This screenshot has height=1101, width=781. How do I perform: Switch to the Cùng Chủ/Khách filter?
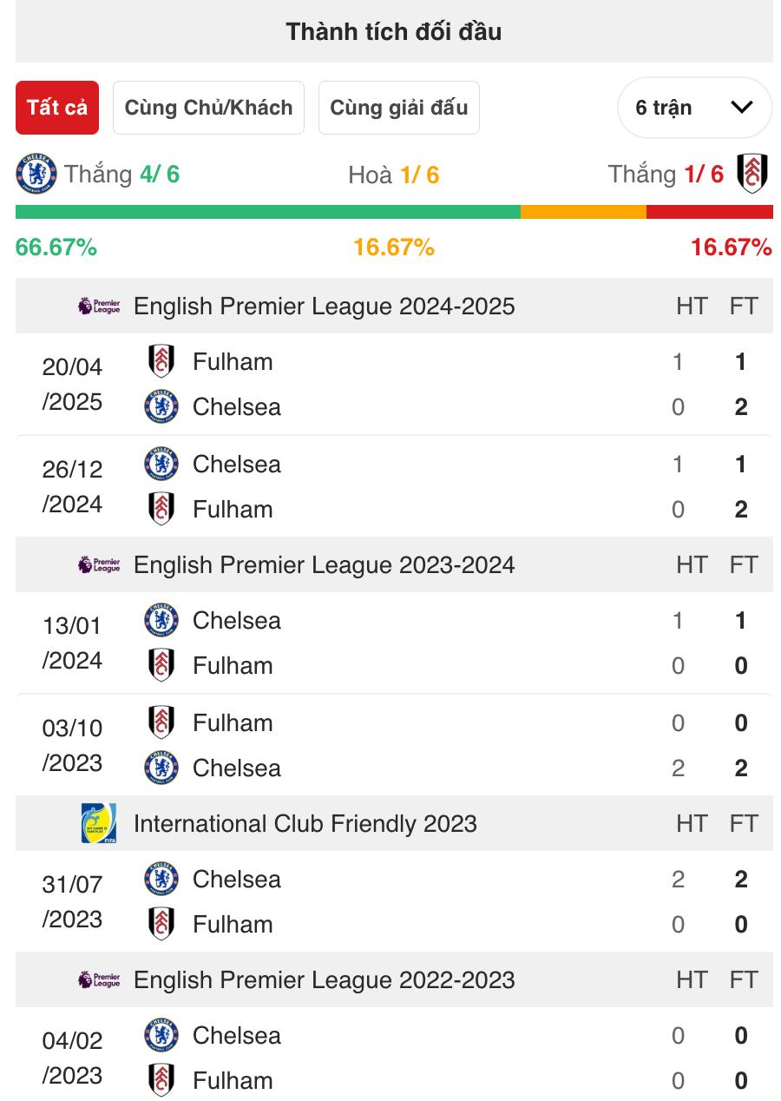pyautogui.click(x=208, y=108)
